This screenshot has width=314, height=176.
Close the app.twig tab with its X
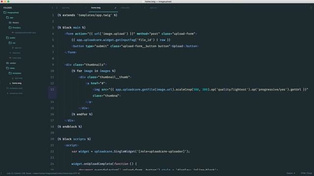point(86,8)
